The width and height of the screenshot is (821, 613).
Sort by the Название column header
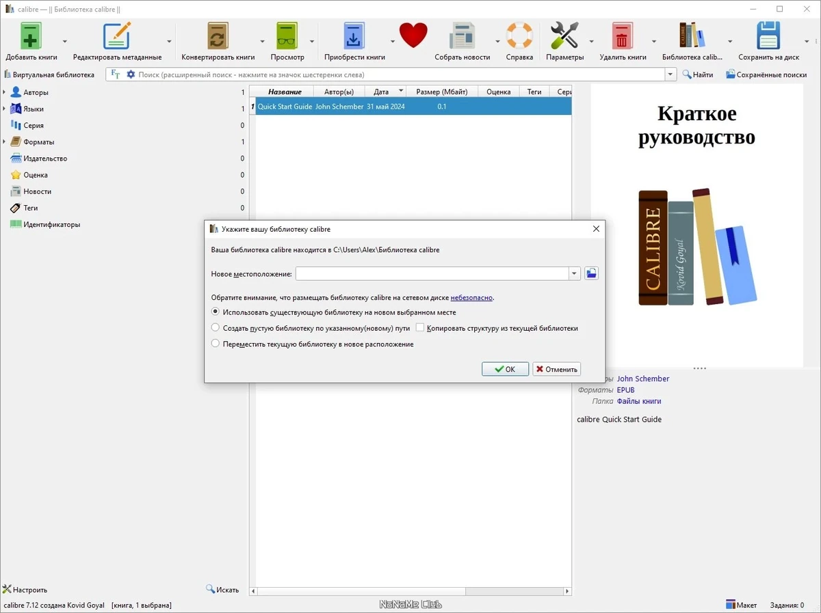click(285, 92)
